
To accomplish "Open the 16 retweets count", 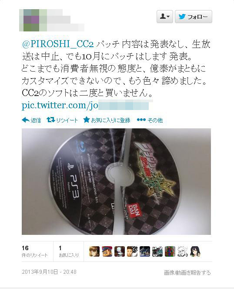I will coord(34,251).
